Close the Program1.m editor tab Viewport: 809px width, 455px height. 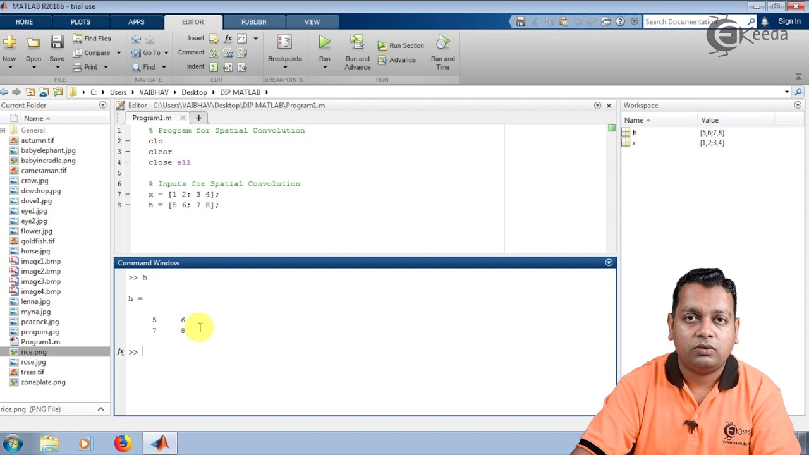(x=183, y=118)
